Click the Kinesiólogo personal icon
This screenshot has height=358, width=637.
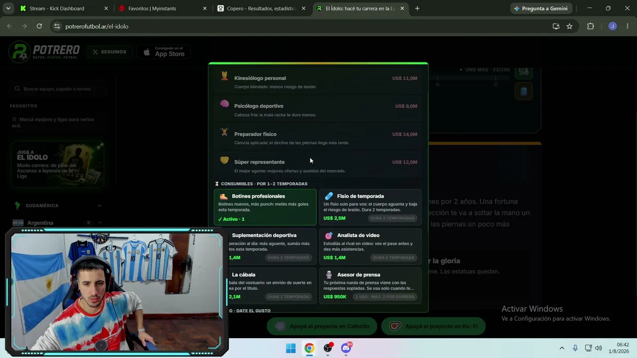[224, 76]
